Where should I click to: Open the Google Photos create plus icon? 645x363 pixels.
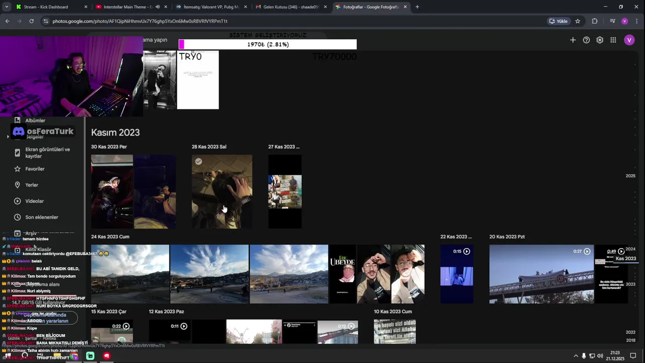tap(572, 40)
